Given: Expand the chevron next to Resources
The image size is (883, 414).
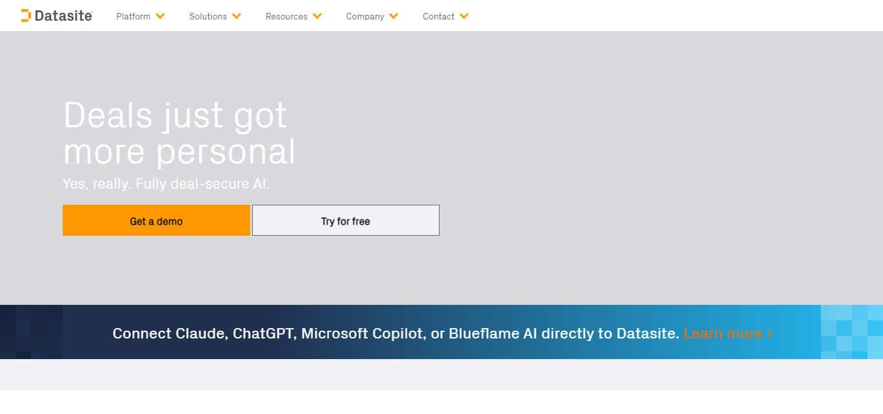Looking at the screenshot, I should (317, 16).
